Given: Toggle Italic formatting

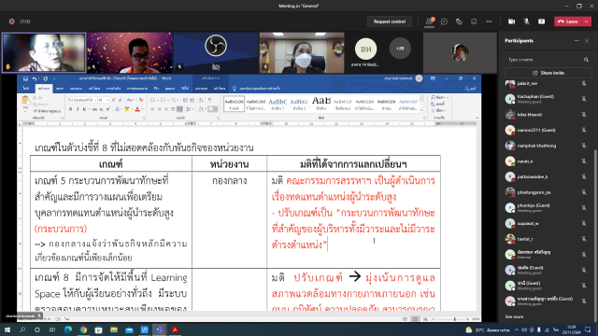Looking at the screenshot, I should (78, 109).
